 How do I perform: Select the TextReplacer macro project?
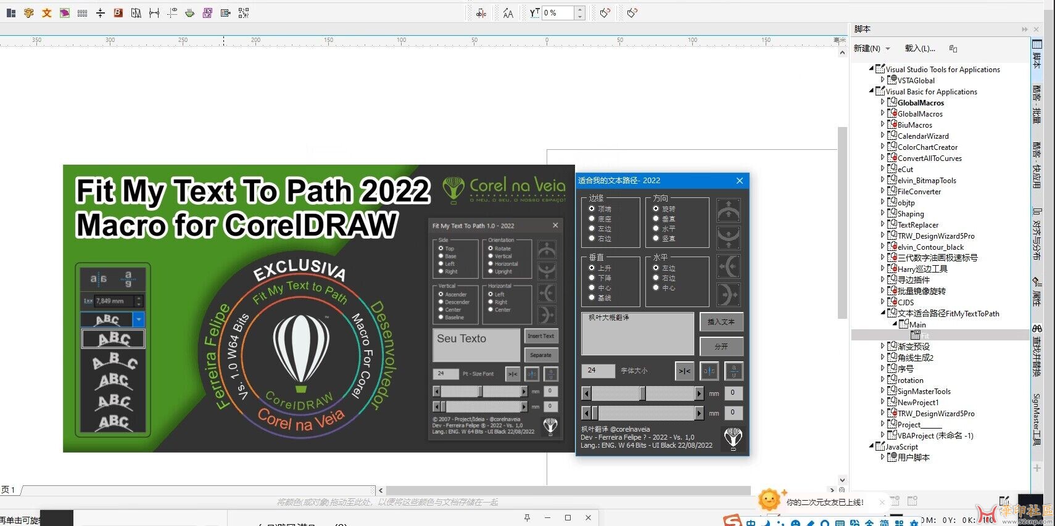coord(918,224)
